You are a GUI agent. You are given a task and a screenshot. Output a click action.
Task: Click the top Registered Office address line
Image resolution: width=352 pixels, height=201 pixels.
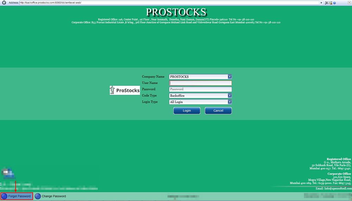coord(176,19)
